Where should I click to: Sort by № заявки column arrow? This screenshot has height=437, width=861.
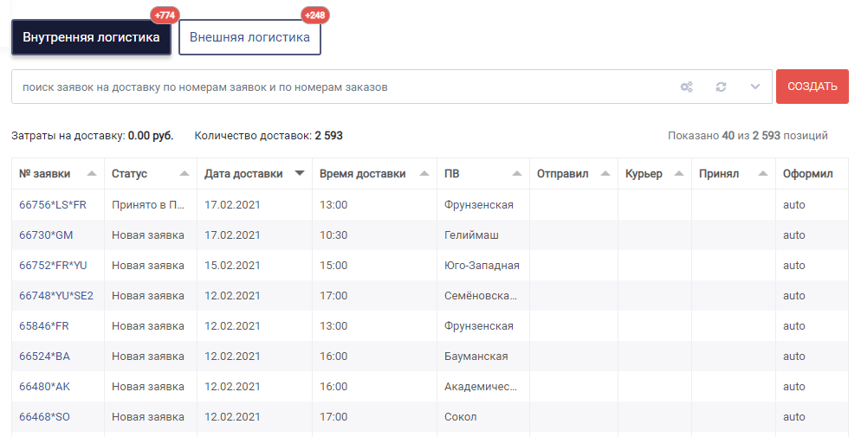point(92,174)
